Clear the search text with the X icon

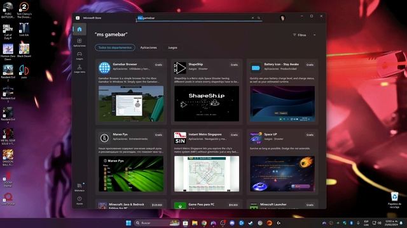(252, 18)
